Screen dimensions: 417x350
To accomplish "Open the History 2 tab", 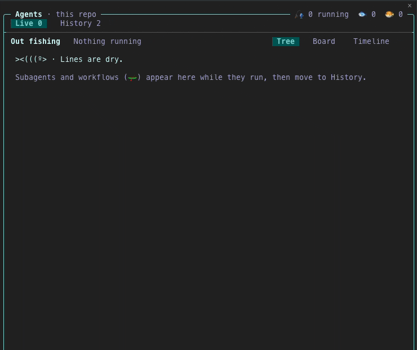I will click(81, 24).
